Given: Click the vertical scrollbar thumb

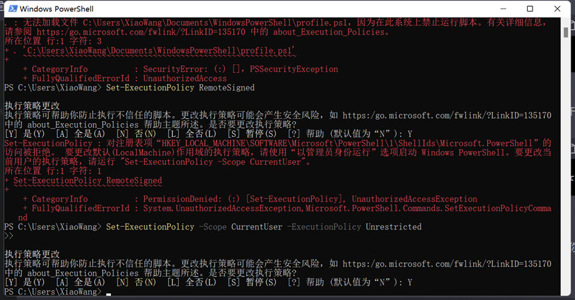Looking at the screenshot, I should coord(566,32).
